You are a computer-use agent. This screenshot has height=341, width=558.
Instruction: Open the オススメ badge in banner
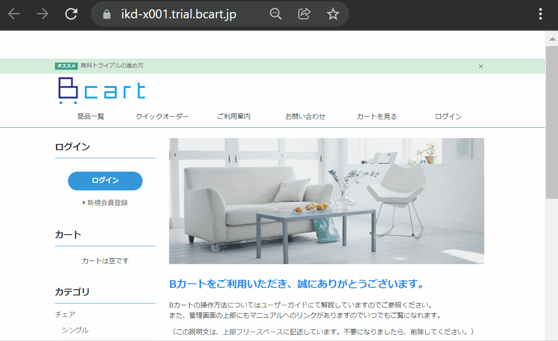point(67,66)
